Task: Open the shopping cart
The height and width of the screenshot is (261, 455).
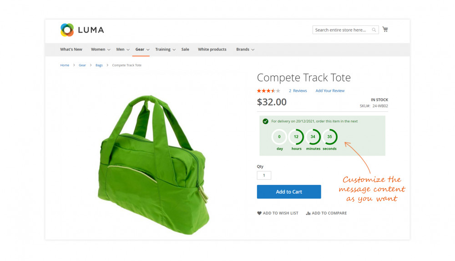Action: coord(385,30)
